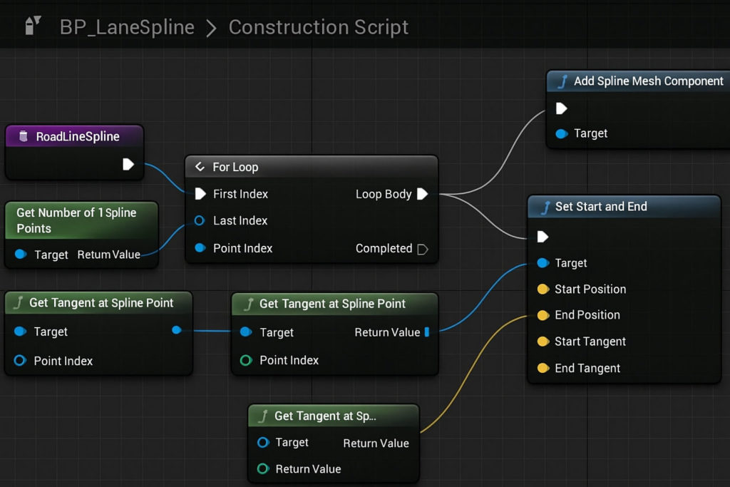Select the Construction Script breadcrumb
This screenshot has height=487, width=730.
(x=318, y=27)
